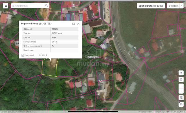The height and width of the screenshot is (113, 186).
Task: Select the unit value Ac
Action: click(x=53, y=46)
